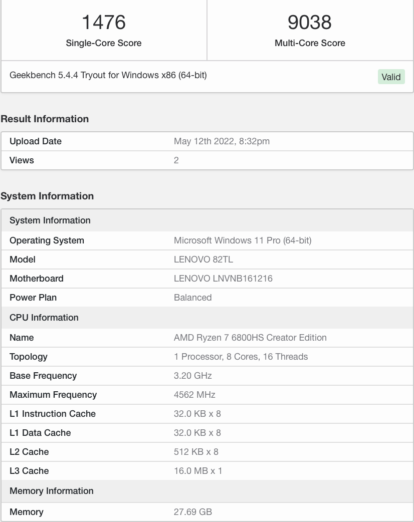This screenshot has width=414, height=522.
Task: Click the Memory Information header row
Action: tap(207, 491)
